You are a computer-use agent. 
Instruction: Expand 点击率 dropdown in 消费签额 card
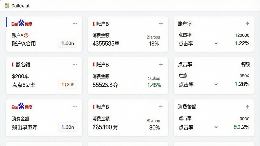[216, 127]
